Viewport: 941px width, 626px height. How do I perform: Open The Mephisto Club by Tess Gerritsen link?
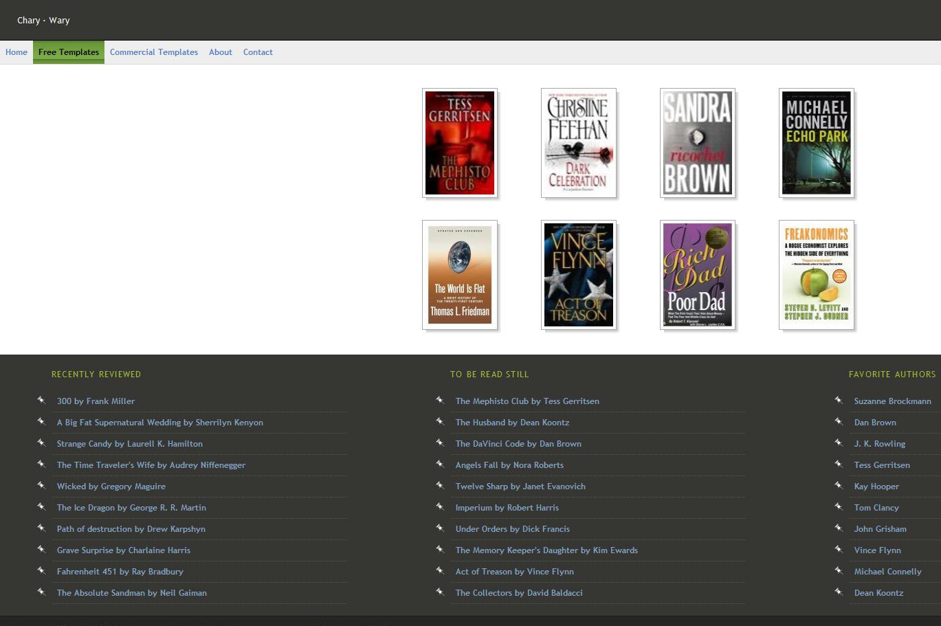[x=527, y=401]
